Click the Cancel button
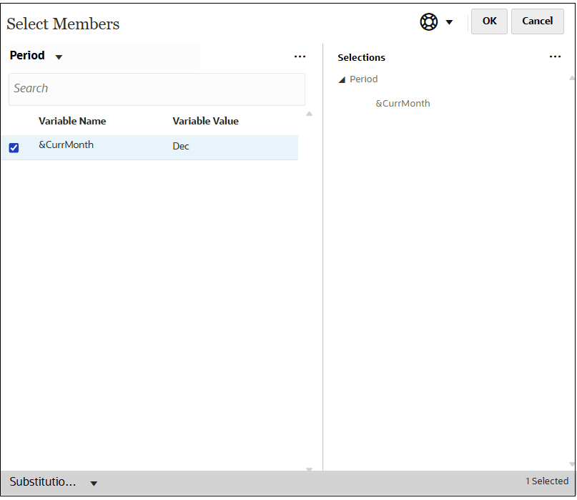Image resolution: width=577 pixels, height=500 pixels. point(538,21)
